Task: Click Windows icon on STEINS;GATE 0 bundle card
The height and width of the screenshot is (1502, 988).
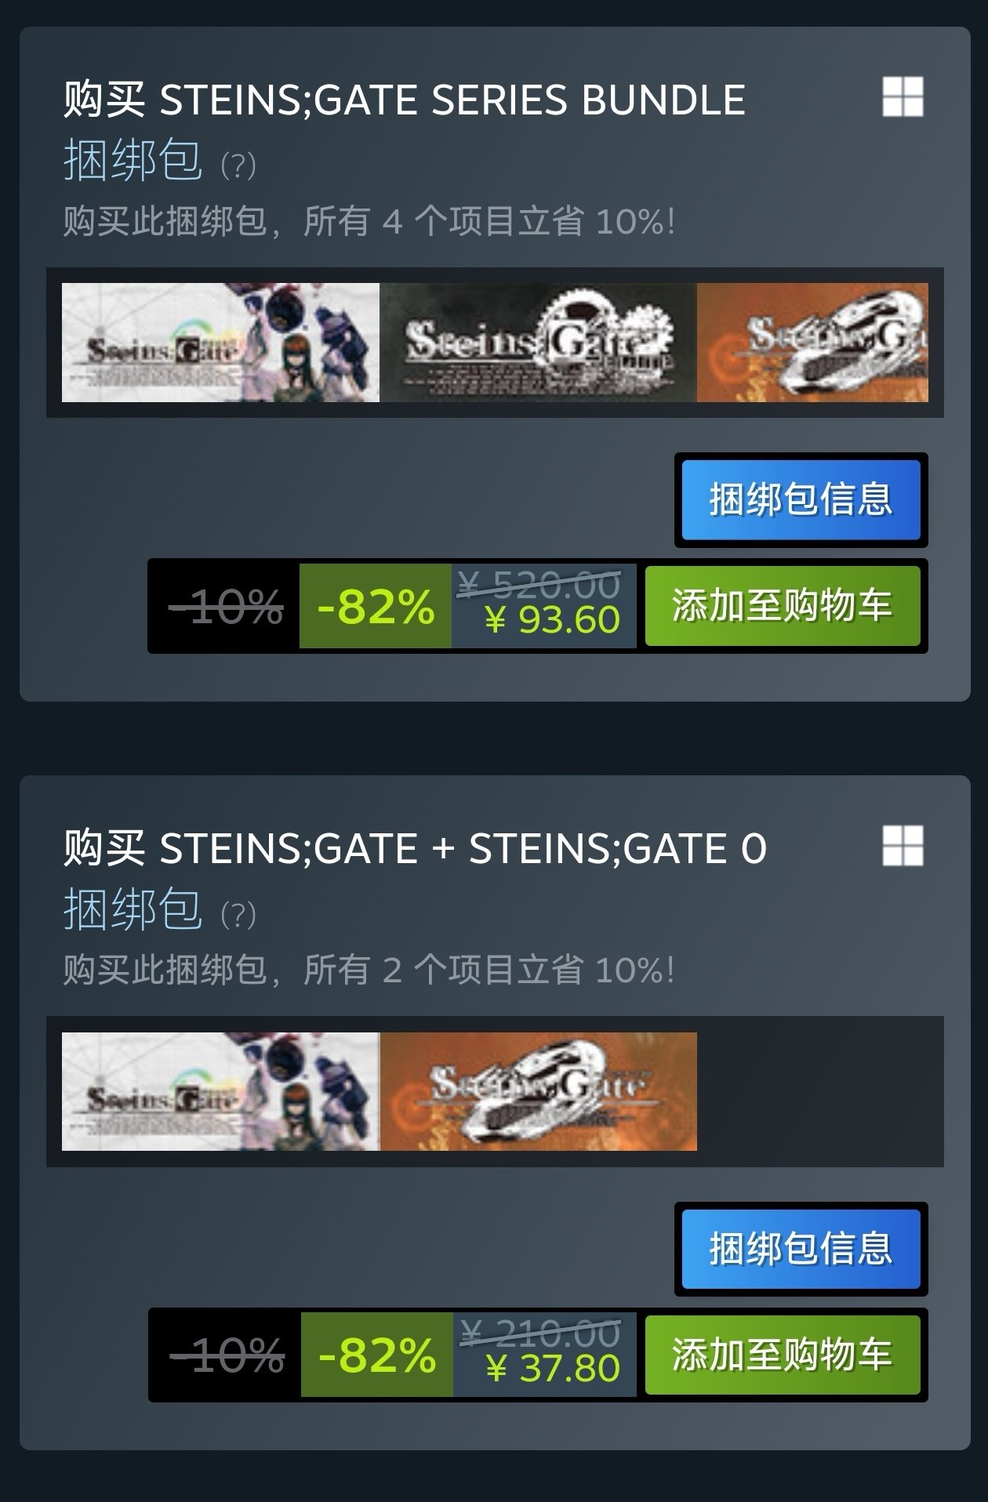Action: pyautogui.click(x=903, y=845)
